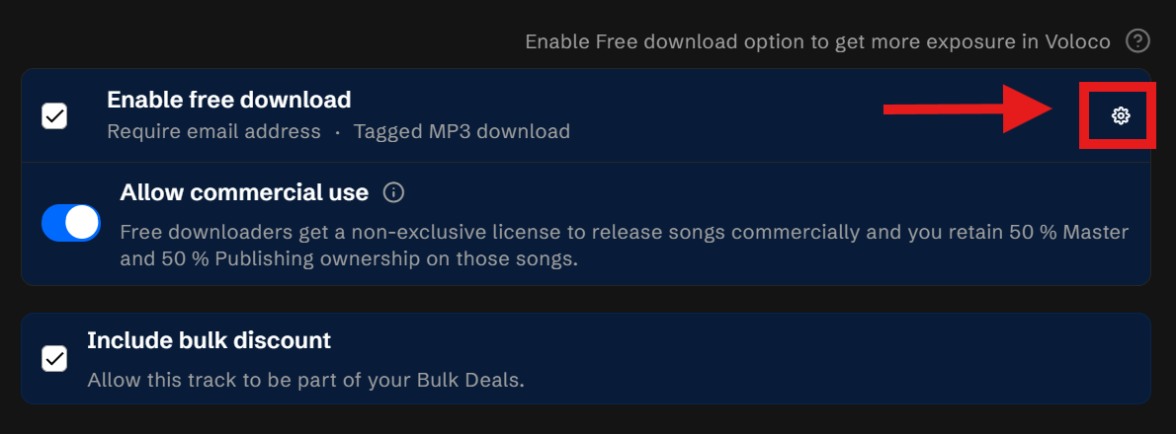Select the "Require email address" text
Screen dimensions: 1176x434
coord(213,131)
